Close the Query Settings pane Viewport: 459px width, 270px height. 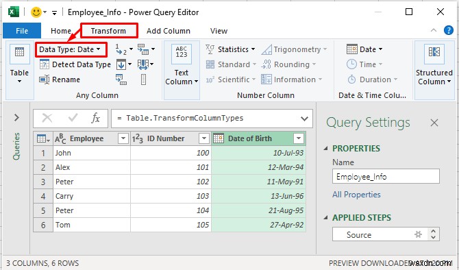pyautogui.click(x=434, y=123)
